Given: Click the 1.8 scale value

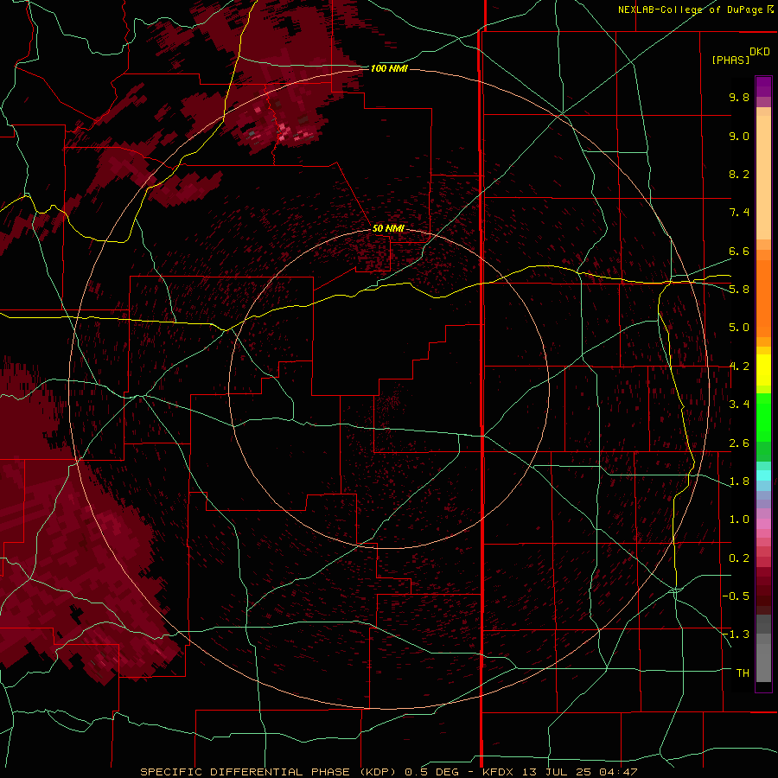Looking at the screenshot, I should click(739, 481).
